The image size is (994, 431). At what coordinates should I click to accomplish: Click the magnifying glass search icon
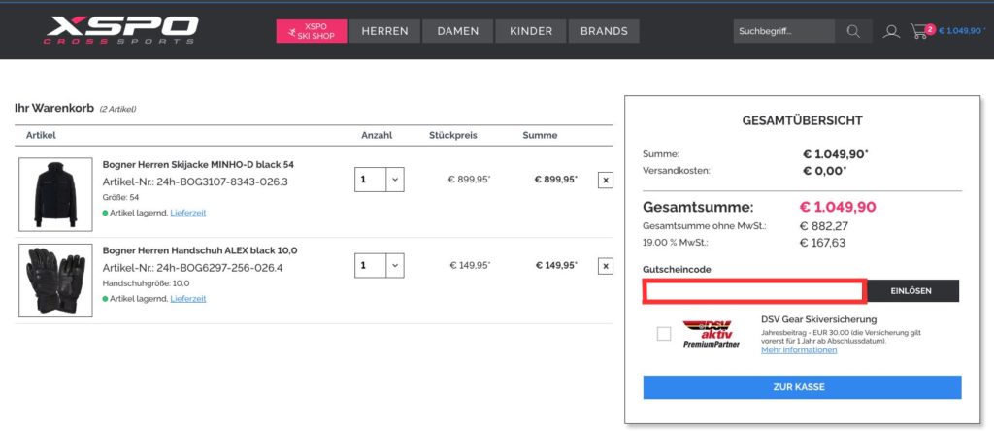coord(853,31)
